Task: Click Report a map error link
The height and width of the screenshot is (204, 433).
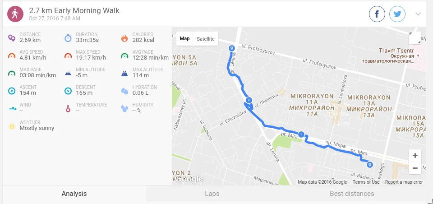Action: point(404,182)
